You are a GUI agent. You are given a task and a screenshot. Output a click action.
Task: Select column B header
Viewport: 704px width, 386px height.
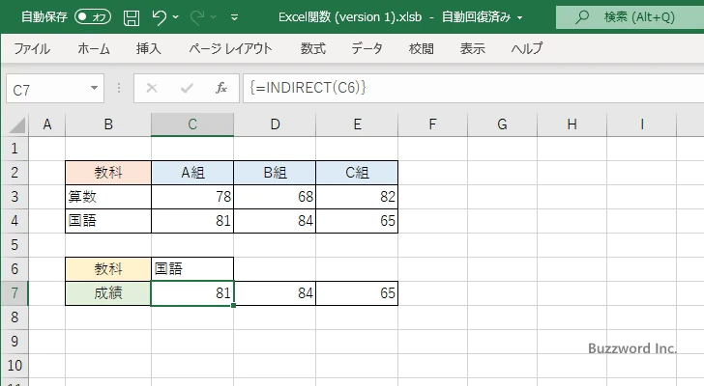[x=108, y=124]
